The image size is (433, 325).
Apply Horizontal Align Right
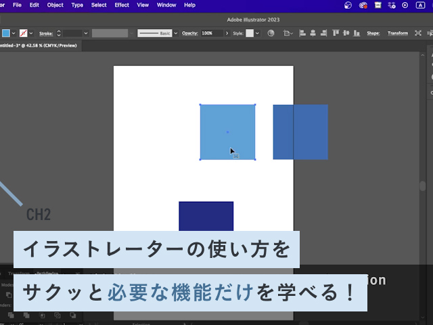[x=323, y=33]
